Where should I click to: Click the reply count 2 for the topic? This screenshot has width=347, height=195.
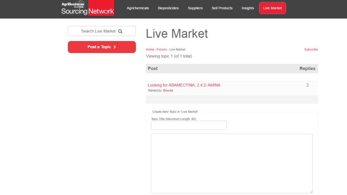pos(307,85)
